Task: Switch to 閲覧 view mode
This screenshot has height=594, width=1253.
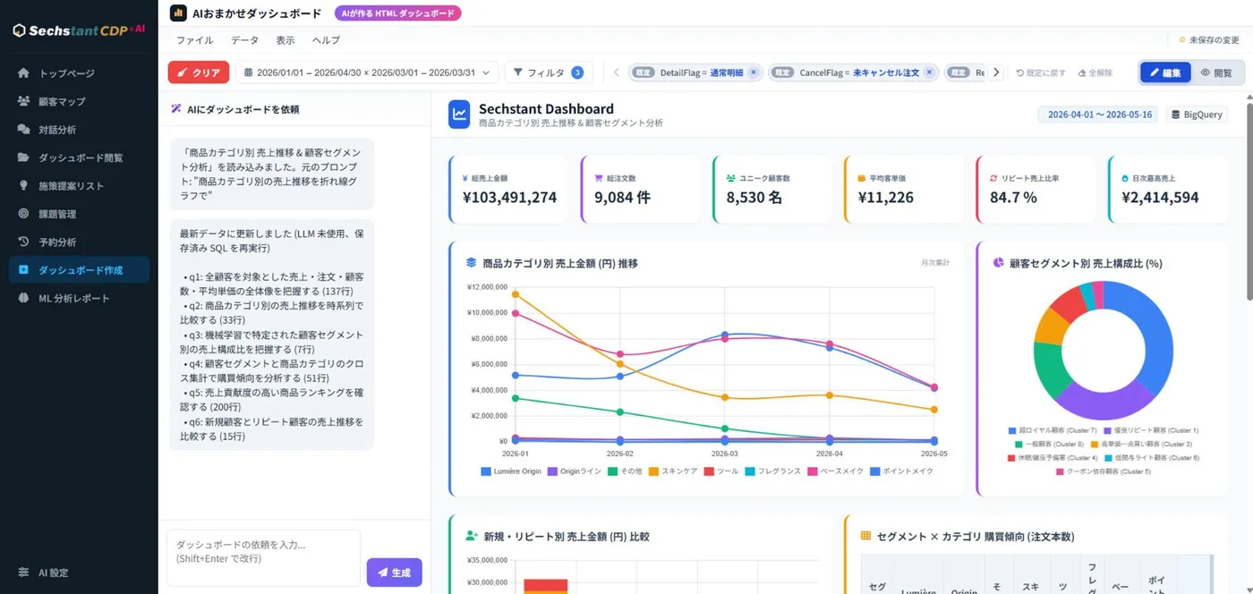Action: click(1216, 72)
